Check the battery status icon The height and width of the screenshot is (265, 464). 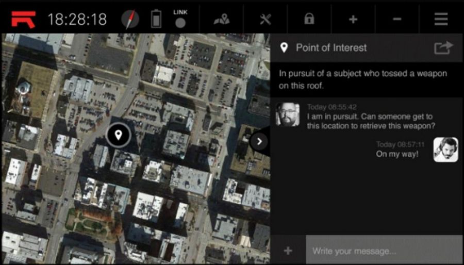[156, 20]
